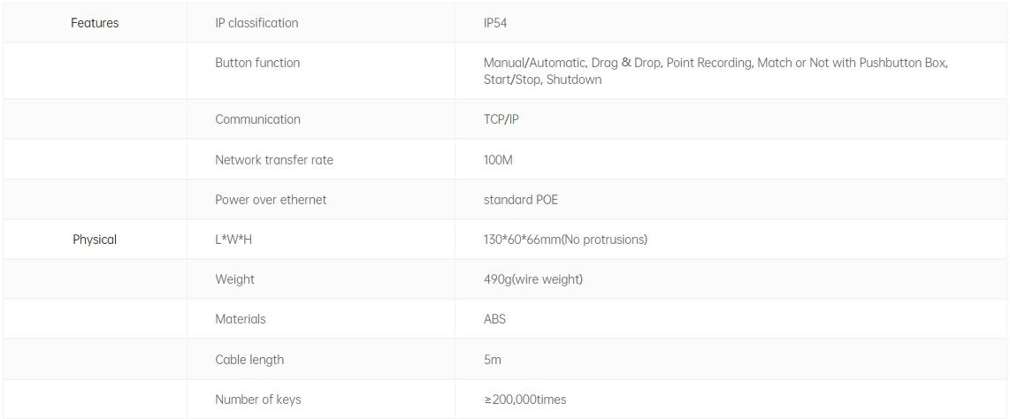Select the Materials row label
This screenshot has height=419, width=1010.
coord(240,319)
